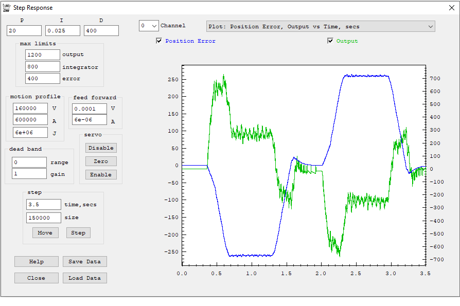Toggle the Output plot checkbox

point(330,41)
